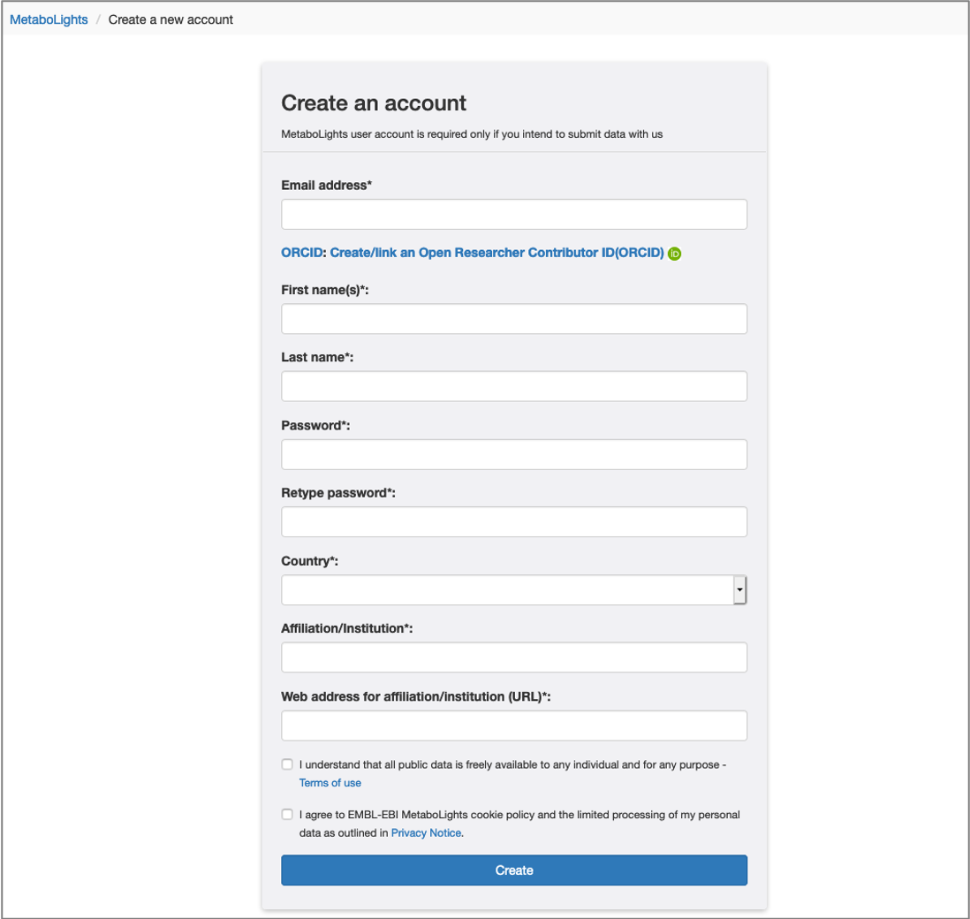Expand the Country selection box

[514, 589]
